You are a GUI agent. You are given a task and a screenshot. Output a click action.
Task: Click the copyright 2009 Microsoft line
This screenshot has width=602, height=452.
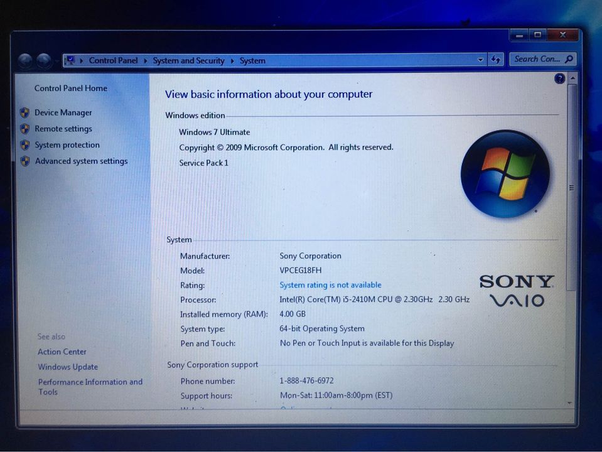click(286, 148)
